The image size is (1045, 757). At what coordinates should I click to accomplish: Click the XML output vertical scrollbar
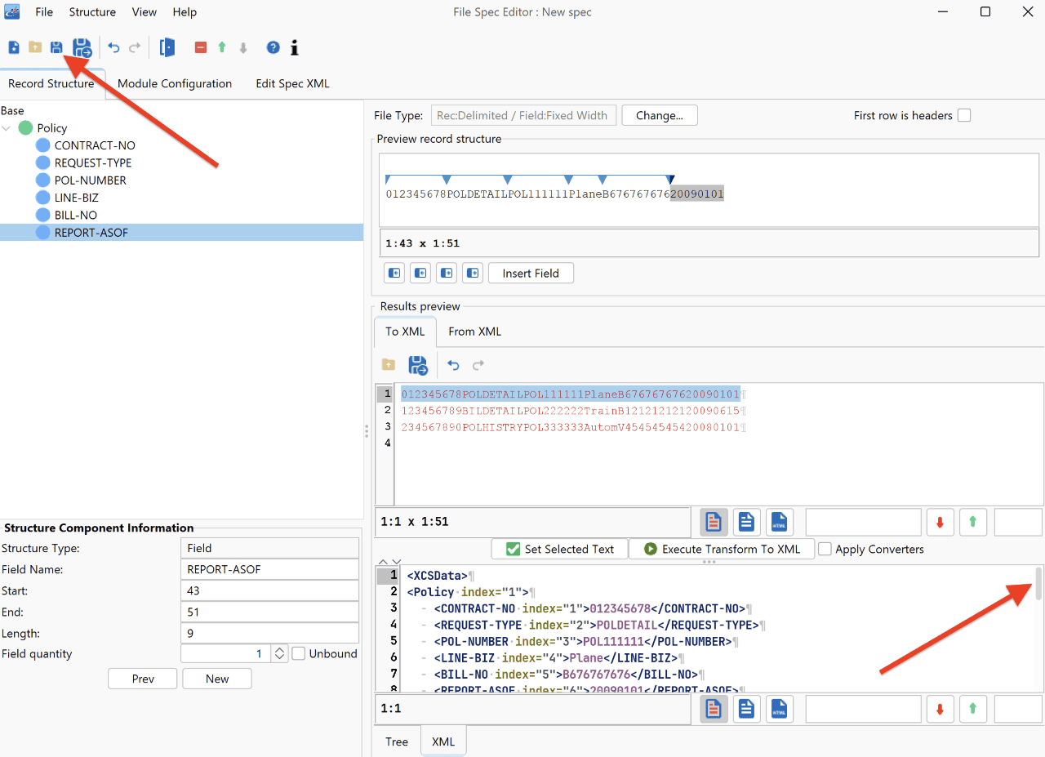pyautogui.click(x=1038, y=584)
